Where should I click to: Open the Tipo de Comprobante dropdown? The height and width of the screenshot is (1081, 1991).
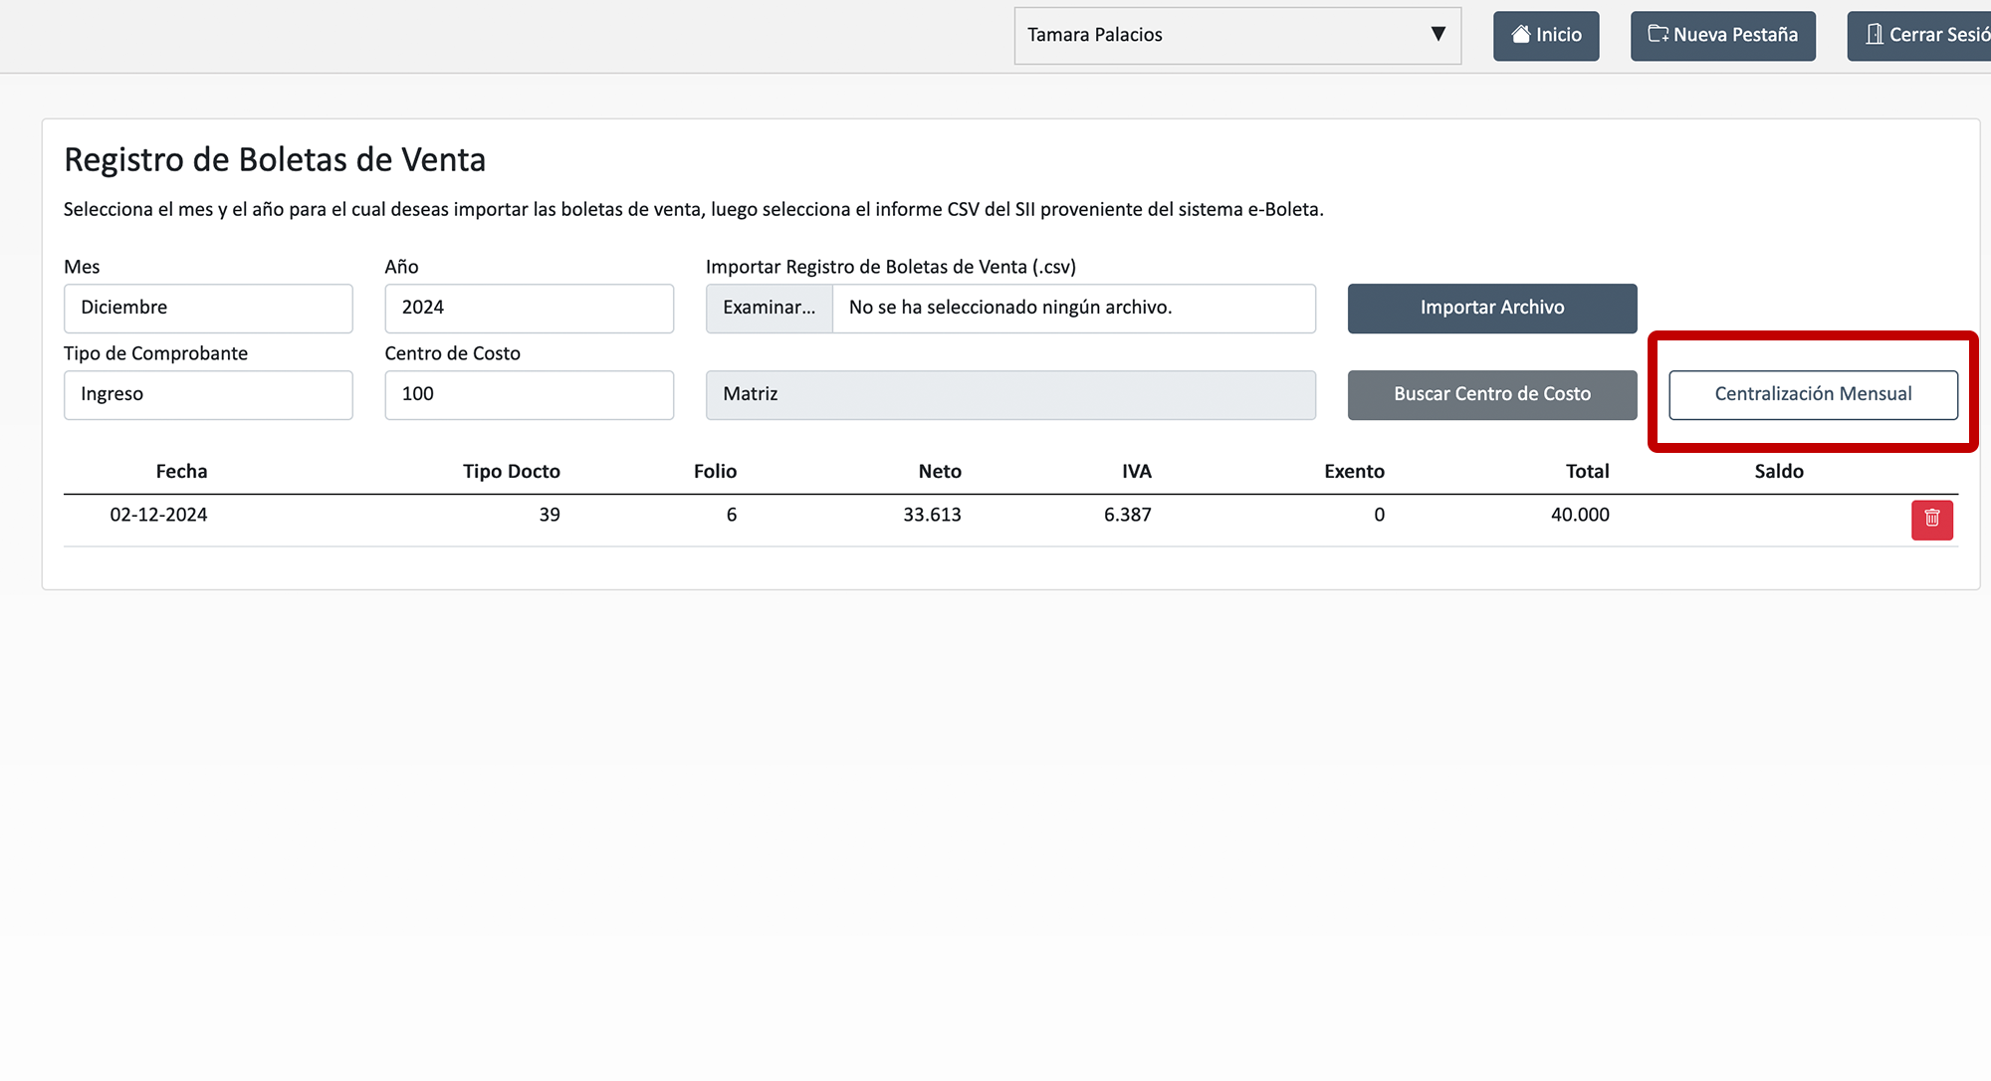point(208,394)
